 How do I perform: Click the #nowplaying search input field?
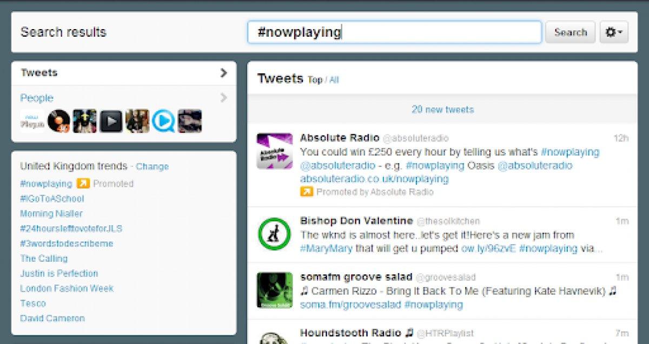tap(394, 32)
